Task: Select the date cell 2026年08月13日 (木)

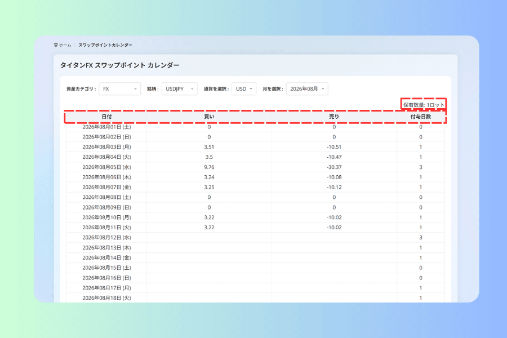Action: [106, 248]
